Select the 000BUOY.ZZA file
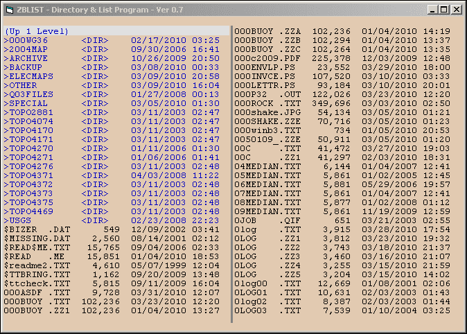 pos(342,31)
